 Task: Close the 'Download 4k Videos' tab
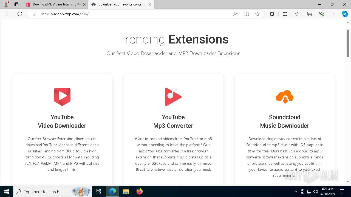[84, 4]
